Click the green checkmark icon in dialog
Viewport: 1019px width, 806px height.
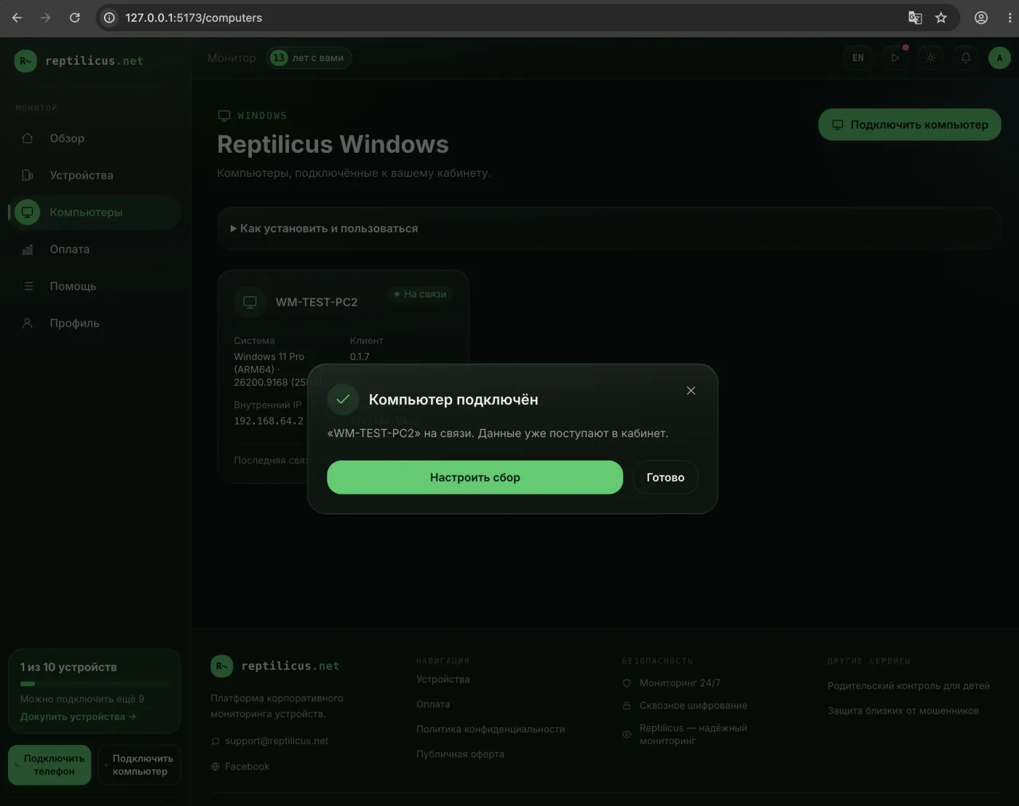click(343, 399)
